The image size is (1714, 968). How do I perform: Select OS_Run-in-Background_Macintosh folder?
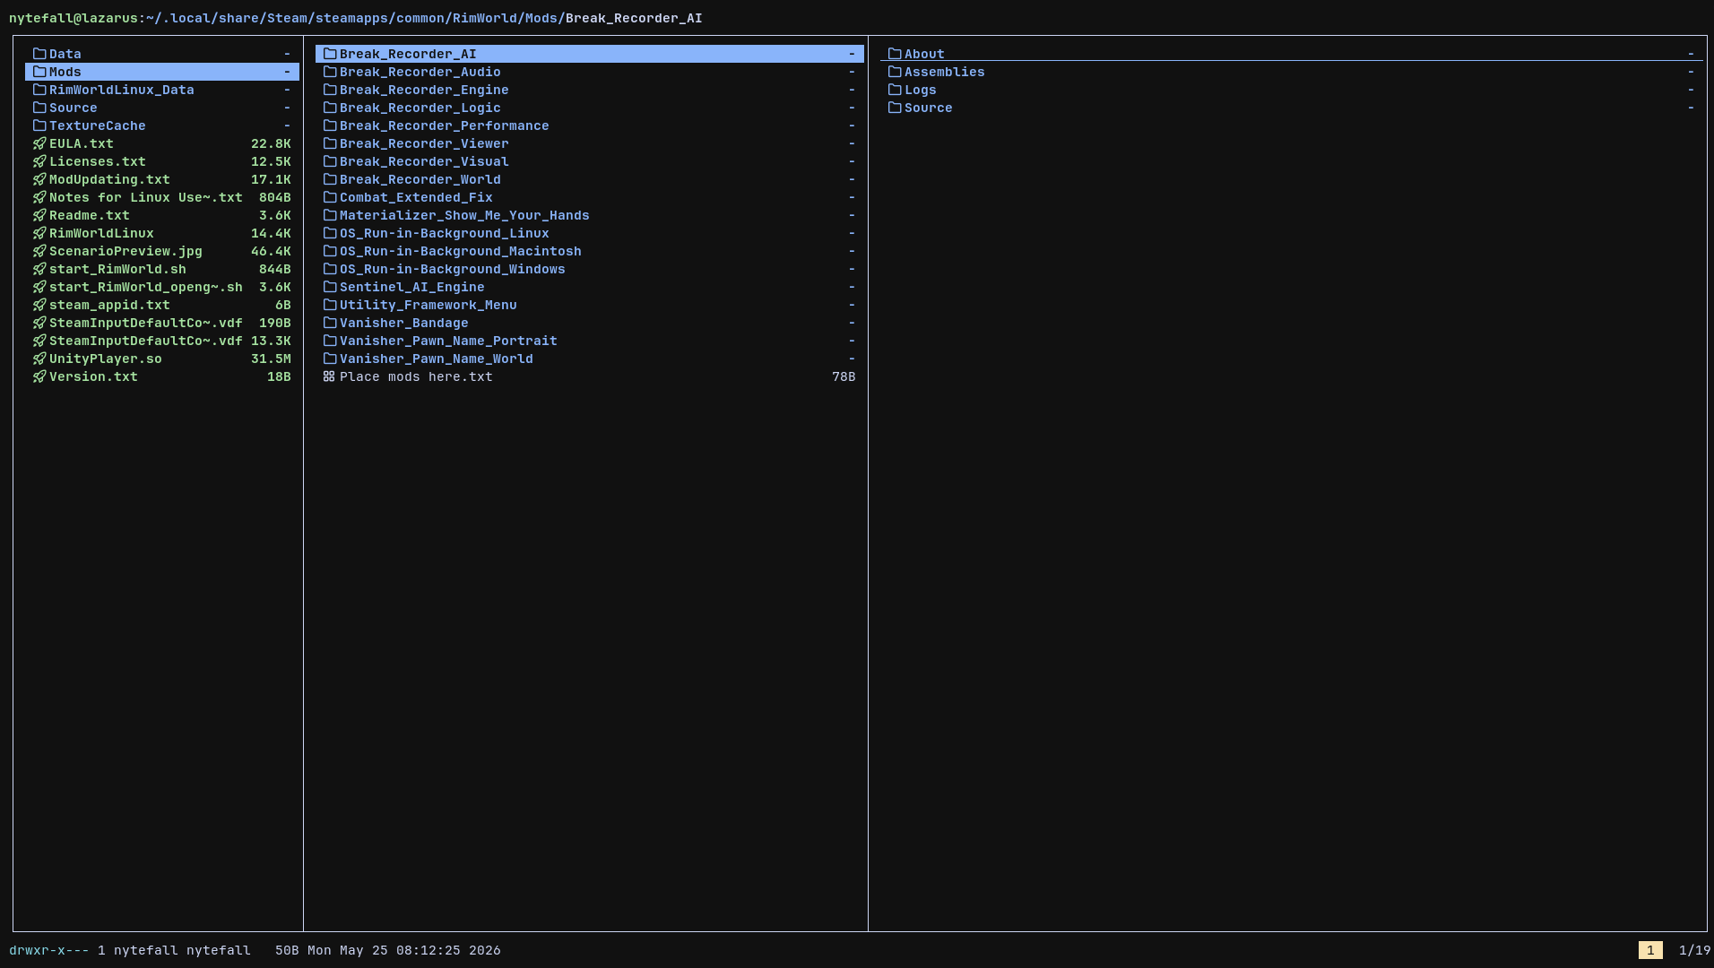[x=590, y=251]
